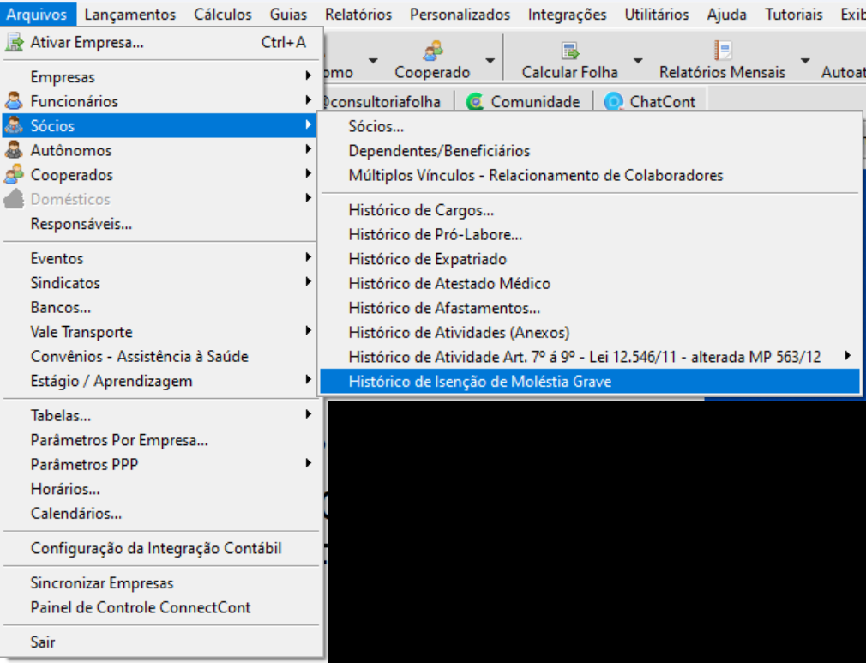Click the Funcionários person icon
The height and width of the screenshot is (663, 866).
(x=14, y=101)
